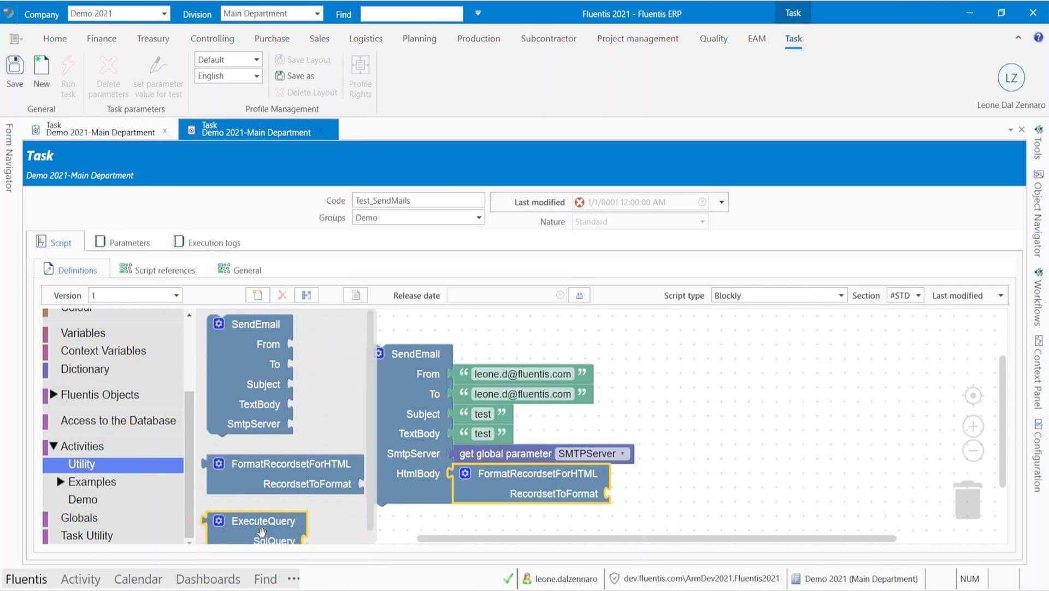Click the Run task icon

(68, 66)
